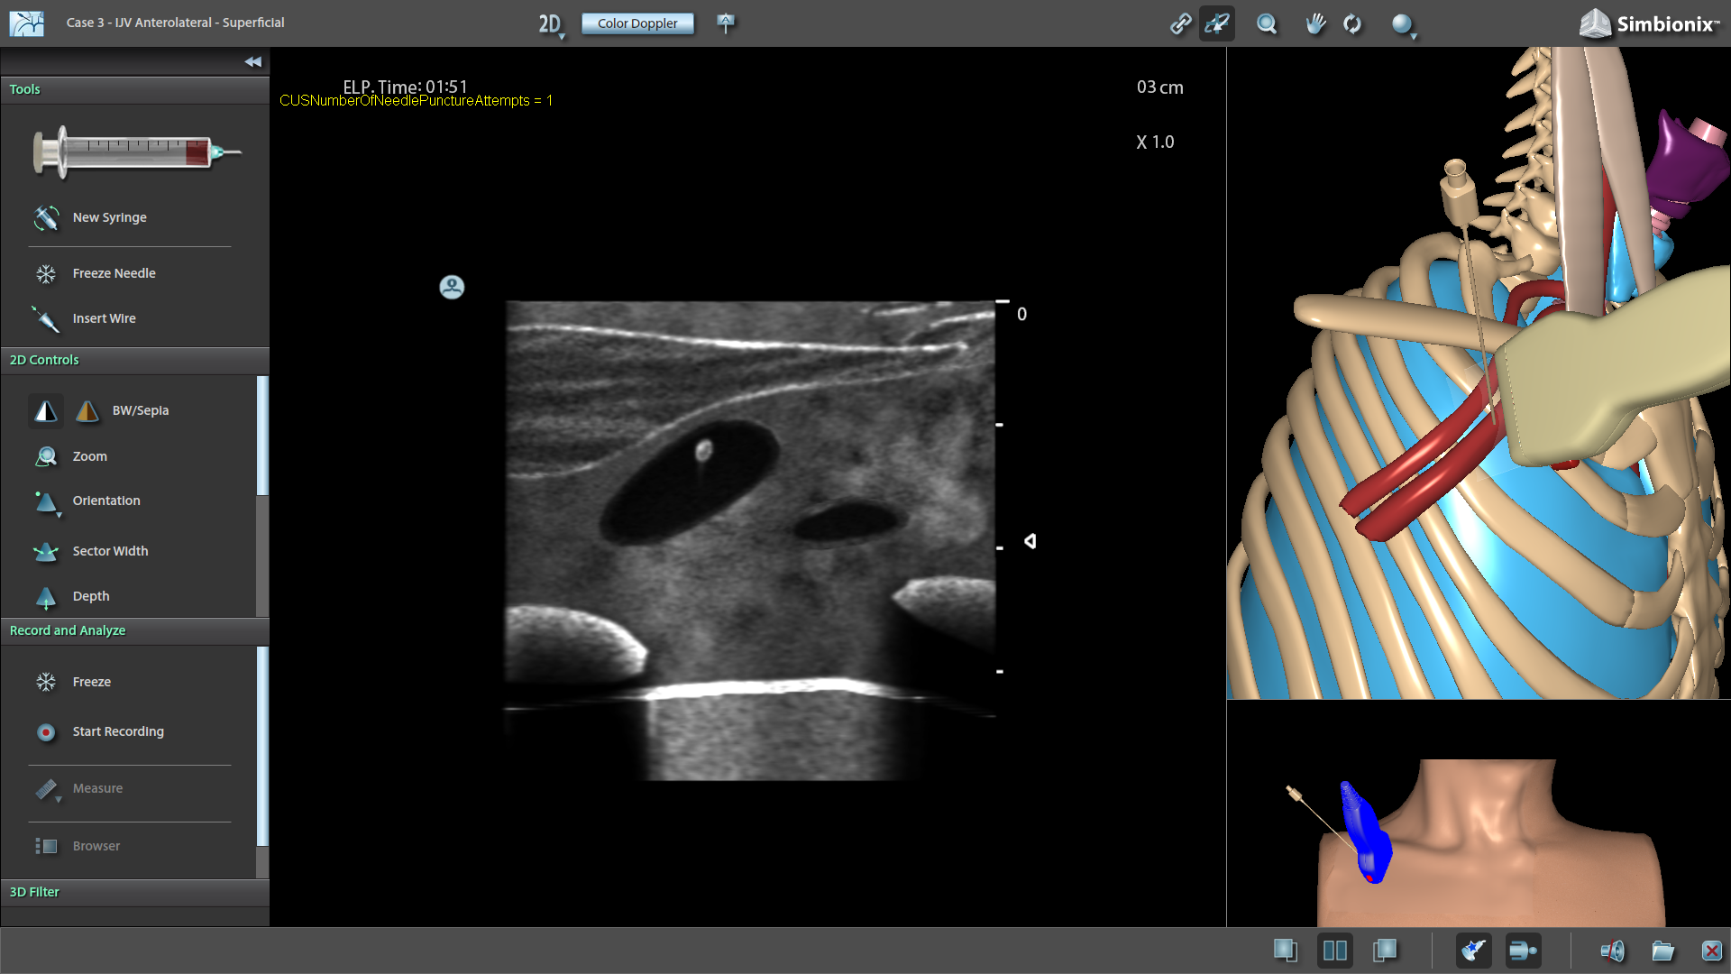
Task: Start Recording the ultrasound clip
Action: pyautogui.click(x=46, y=731)
